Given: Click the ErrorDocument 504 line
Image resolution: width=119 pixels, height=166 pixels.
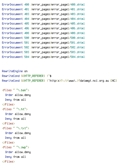Looking at the screenshot, I should (43, 57).
